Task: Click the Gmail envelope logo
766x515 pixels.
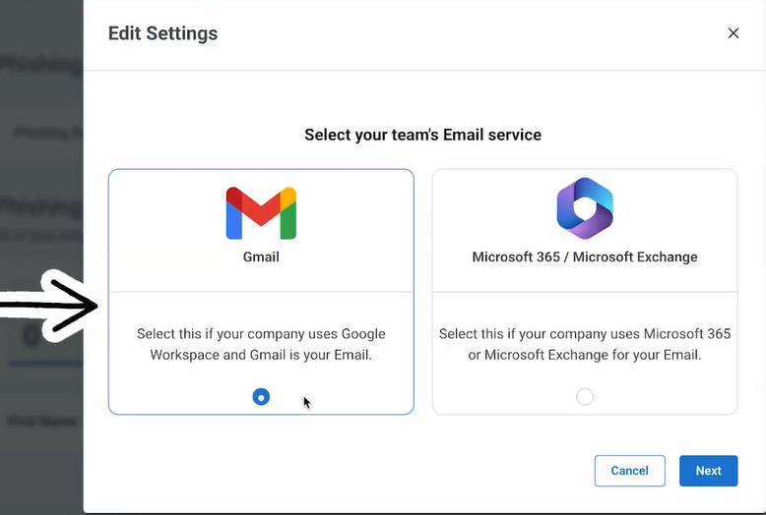Action: (261, 213)
